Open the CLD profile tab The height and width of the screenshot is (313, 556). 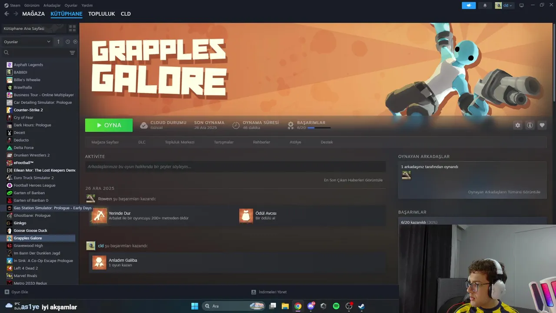pyautogui.click(x=126, y=14)
